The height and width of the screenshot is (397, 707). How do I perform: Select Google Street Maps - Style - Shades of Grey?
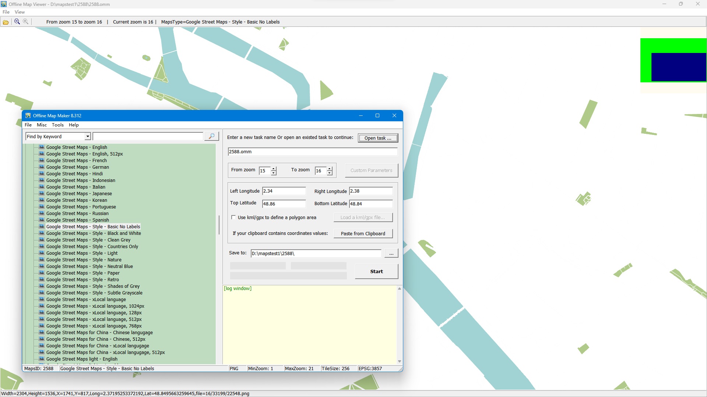click(x=93, y=286)
